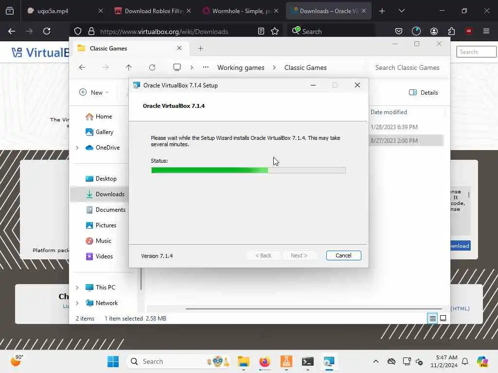Select OneDrive in the sidebar

pos(103,148)
